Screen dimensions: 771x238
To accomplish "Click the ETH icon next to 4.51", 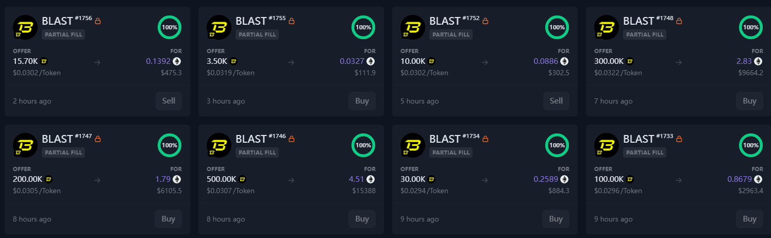I will coord(371,179).
